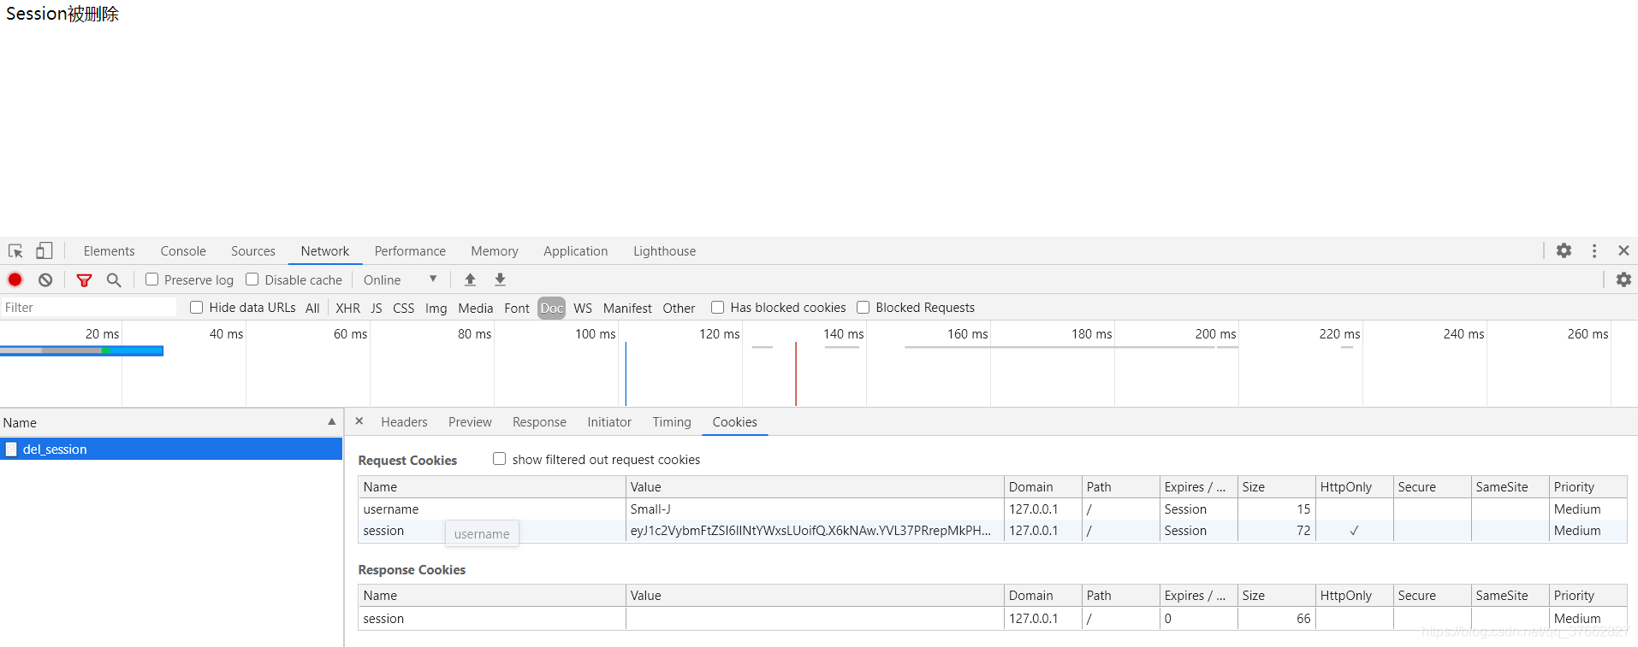Sort requests by the Name column arrow

click(331, 422)
